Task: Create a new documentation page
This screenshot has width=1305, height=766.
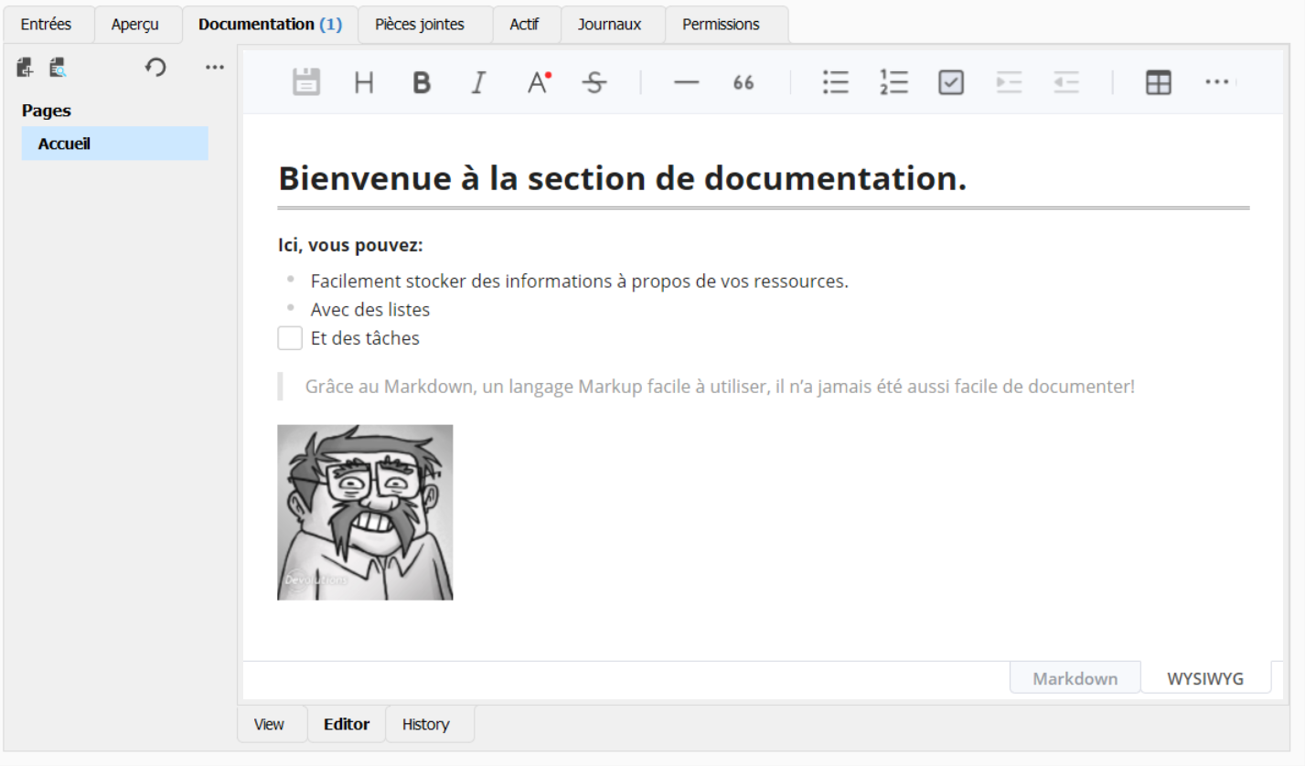Action: tap(23, 67)
